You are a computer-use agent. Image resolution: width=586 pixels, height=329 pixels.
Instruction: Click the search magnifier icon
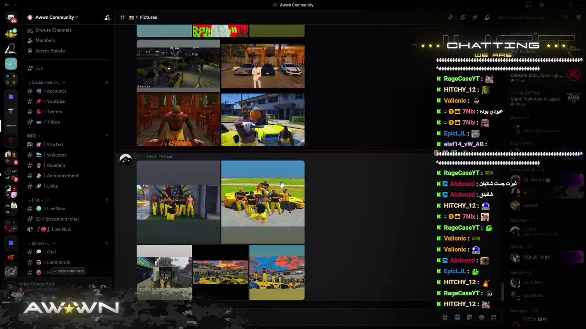tap(566, 17)
